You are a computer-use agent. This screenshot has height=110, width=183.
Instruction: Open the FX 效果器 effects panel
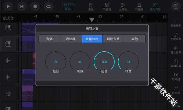coord(176,77)
